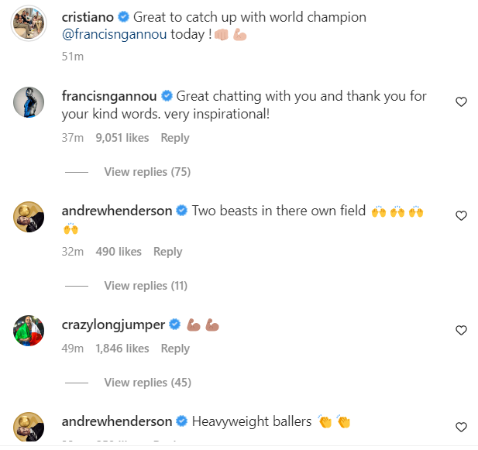Viewport: 478px width, 450px height.
Task: Like francisngannou's comment with the heart
Action: [461, 102]
